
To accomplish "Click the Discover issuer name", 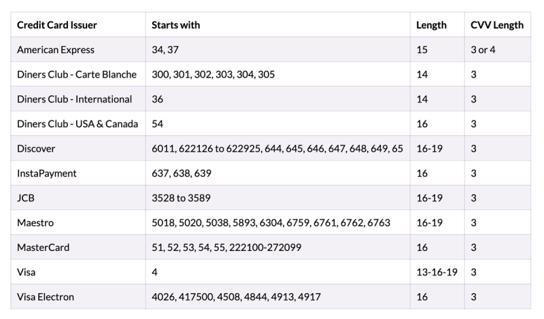I will (x=36, y=148).
